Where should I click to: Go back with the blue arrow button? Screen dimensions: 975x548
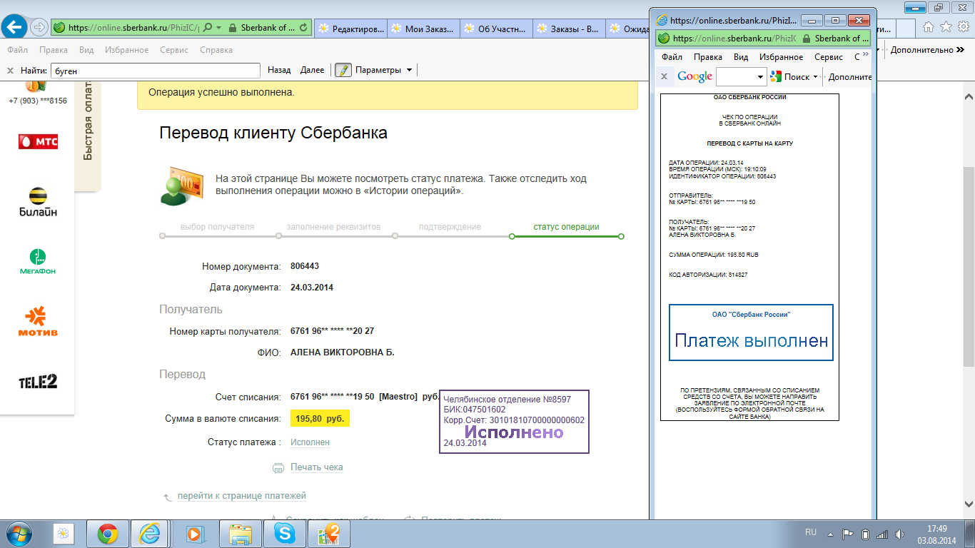click(15, 27)
